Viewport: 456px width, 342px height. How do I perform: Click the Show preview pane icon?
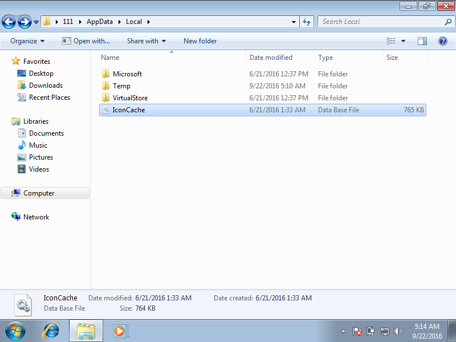[422, 41]
